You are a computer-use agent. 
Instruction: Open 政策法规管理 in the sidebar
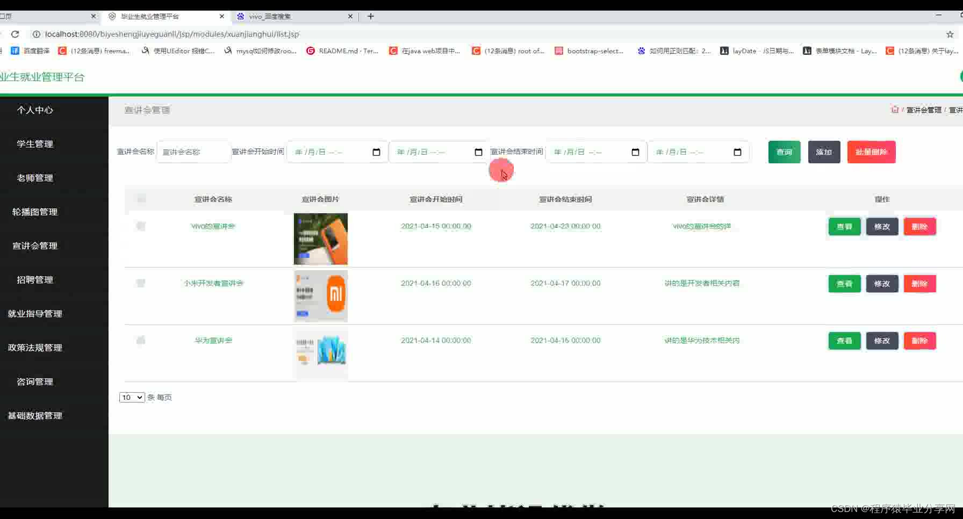[35, 348]
